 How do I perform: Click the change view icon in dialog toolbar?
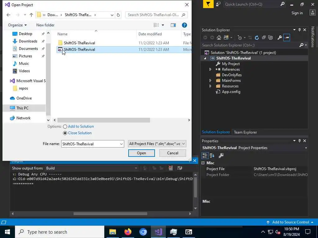tap(156, 25)
